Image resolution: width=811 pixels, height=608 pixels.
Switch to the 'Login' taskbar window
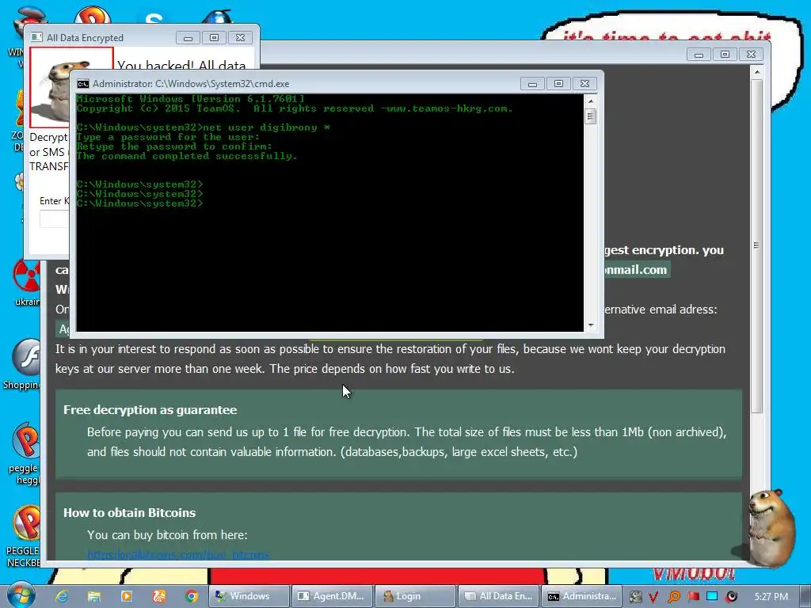coord(415,596)
